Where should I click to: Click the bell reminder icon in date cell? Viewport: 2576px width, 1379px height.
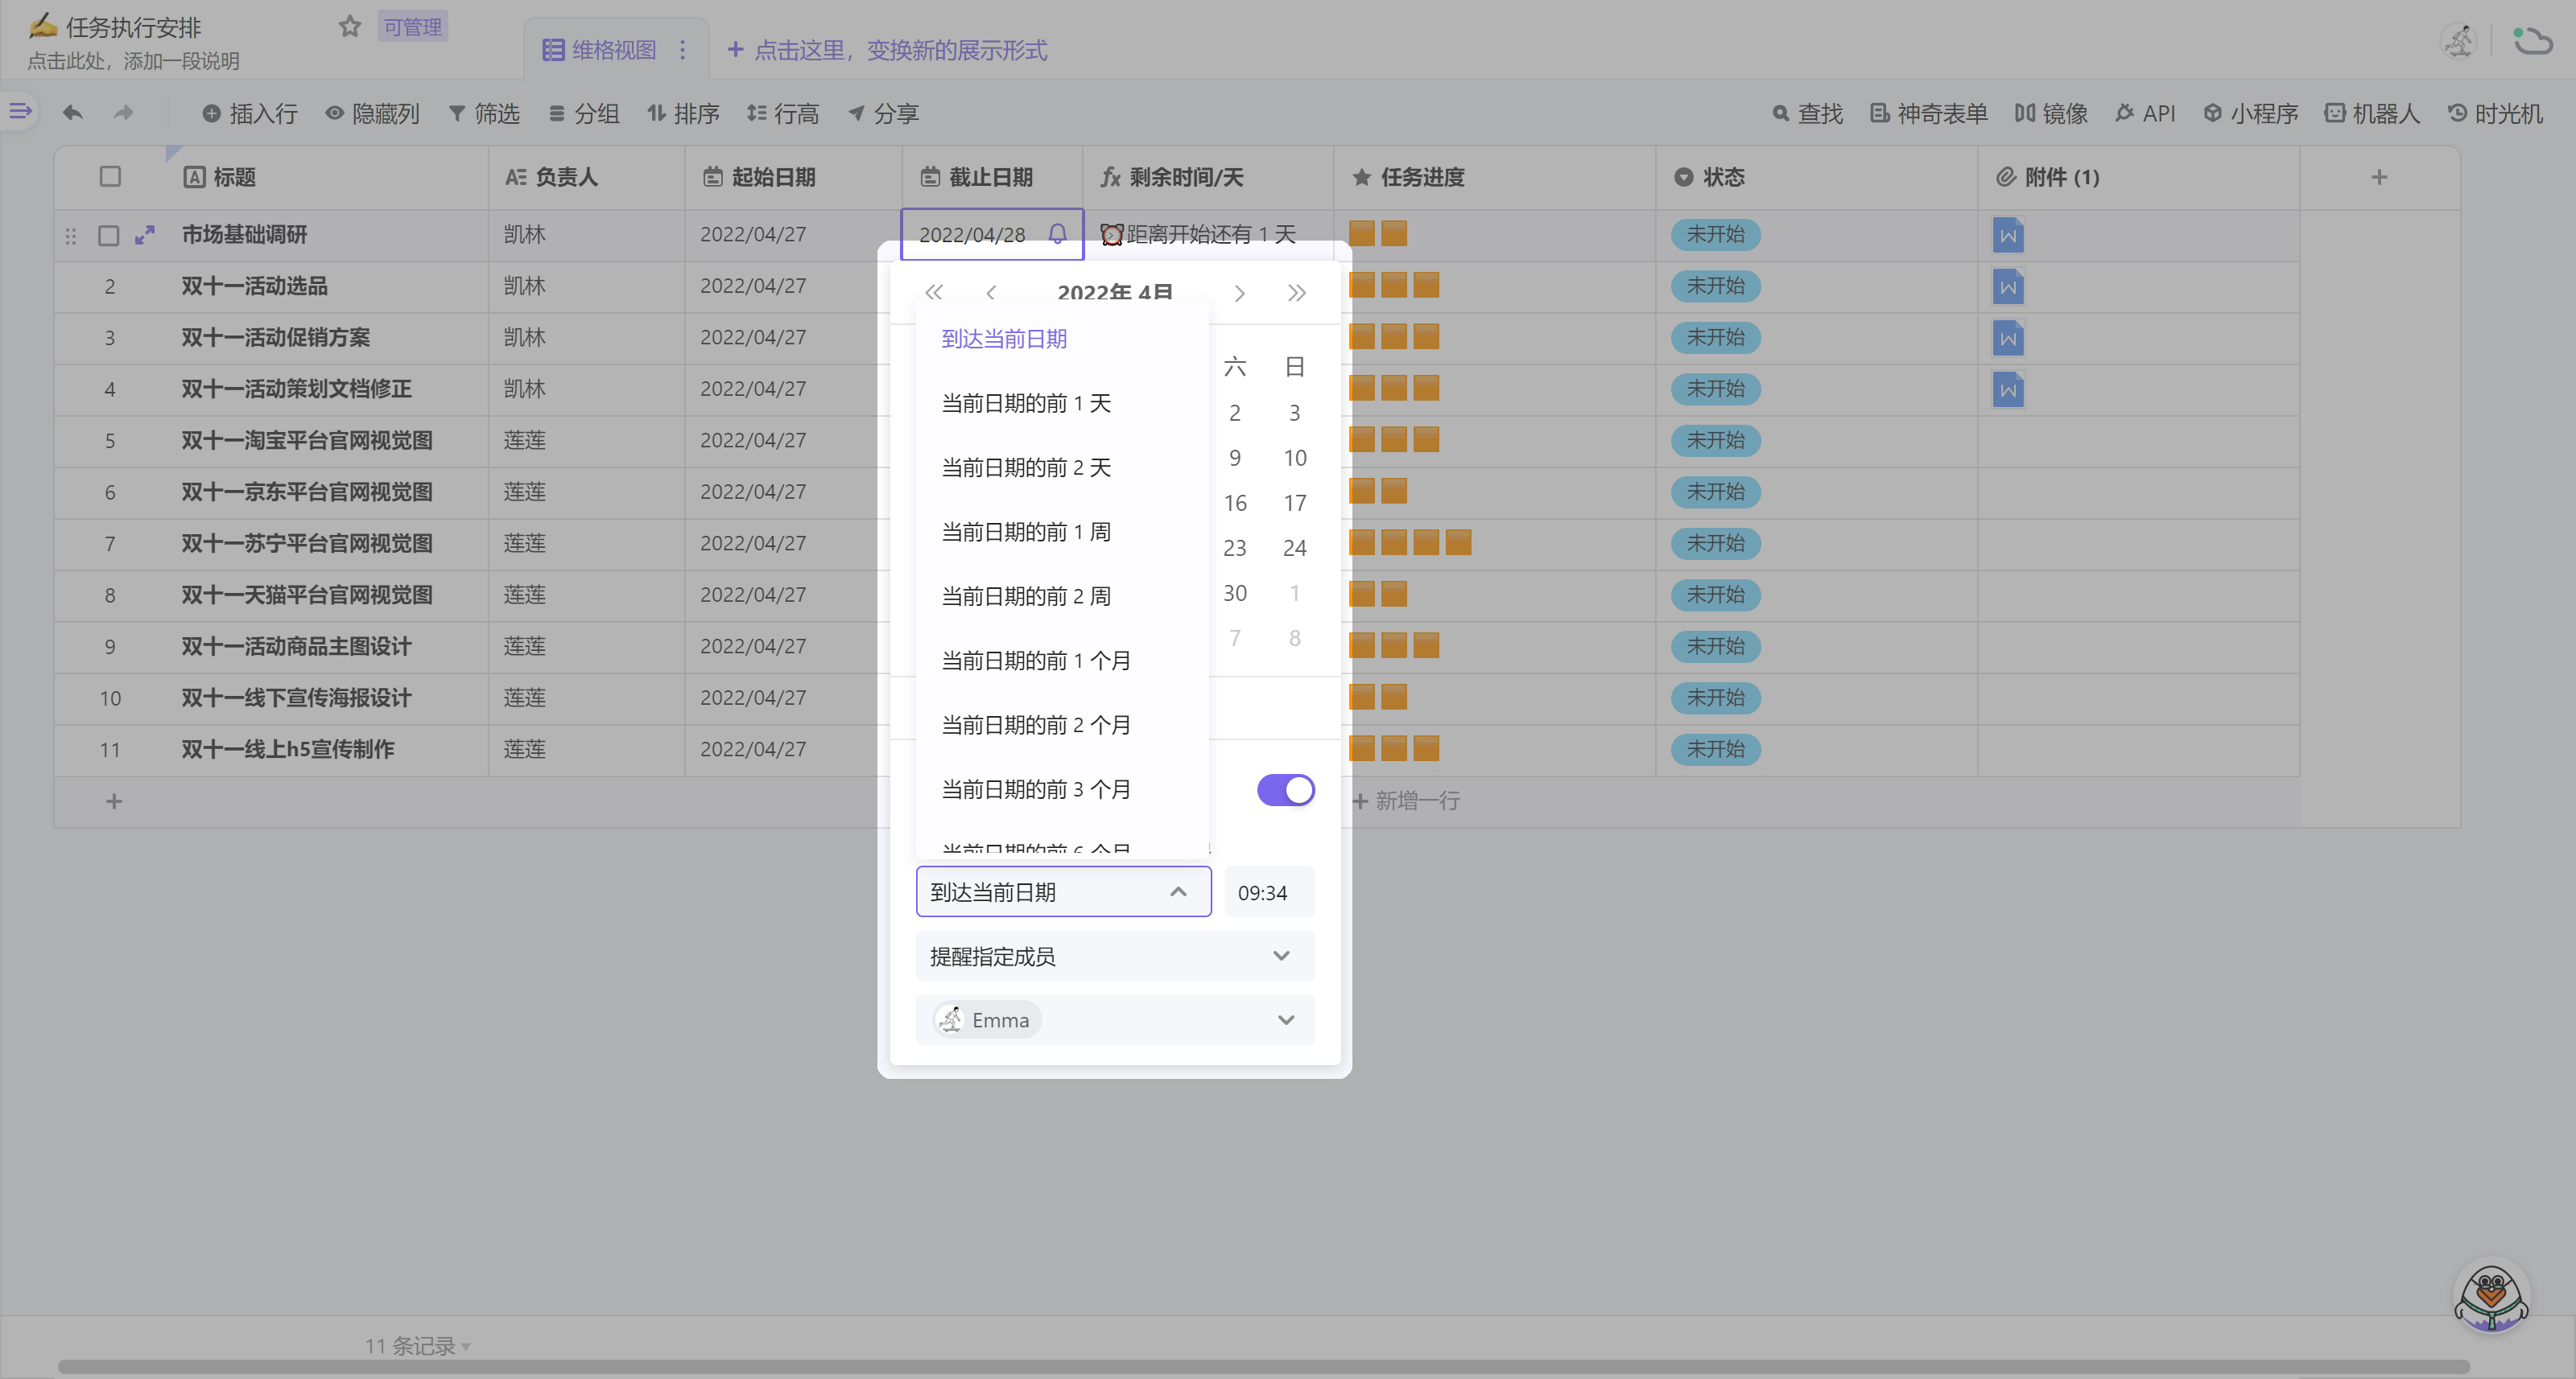pyautogui.click(x=1057, y=234)
